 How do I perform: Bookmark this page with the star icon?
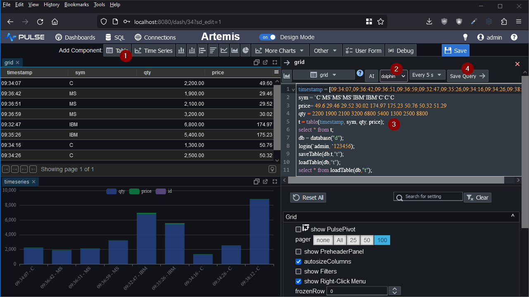(381, 21)
